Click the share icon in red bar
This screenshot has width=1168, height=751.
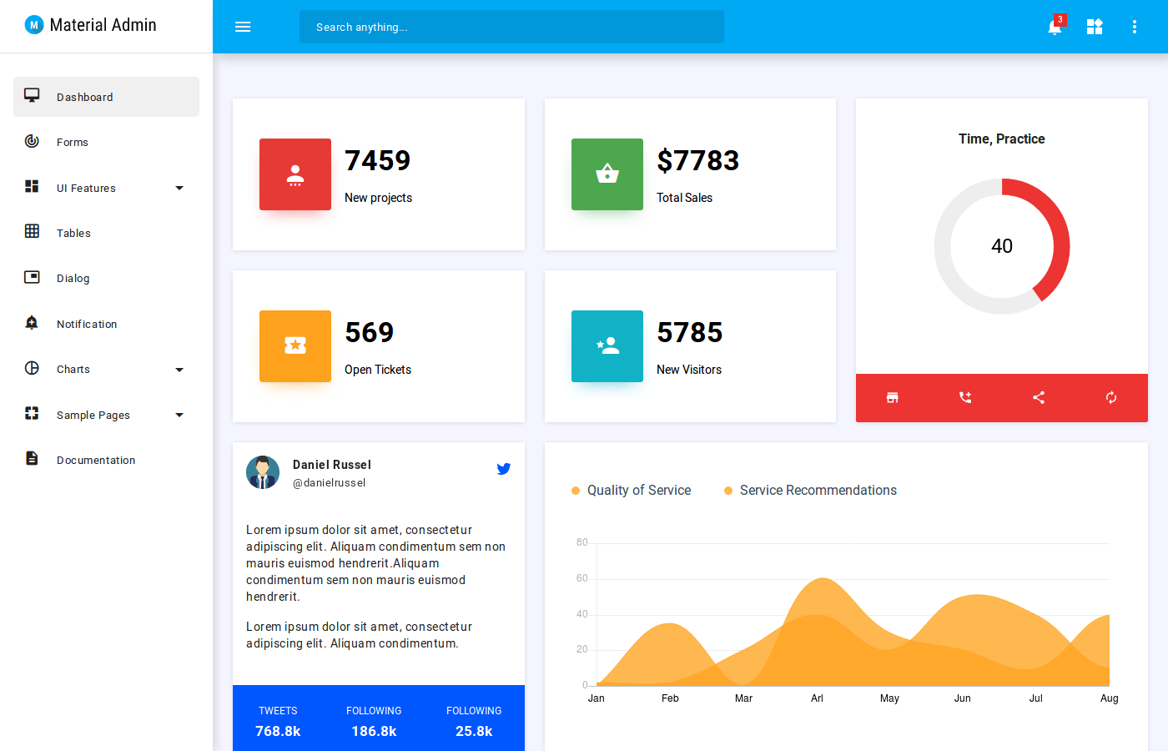(1039, 398)
